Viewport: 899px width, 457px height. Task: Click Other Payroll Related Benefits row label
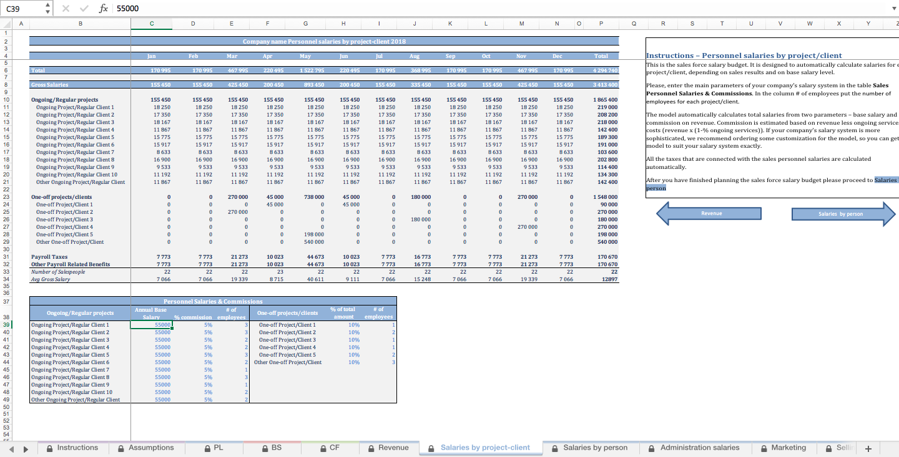tap(71, 264)
